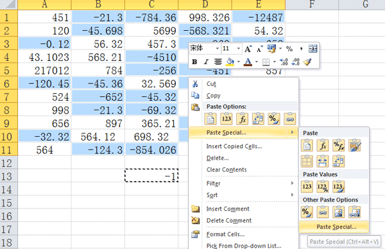Screen dimensions: 385x249
Task: Click Paste Special... button at submenu bottom
Action: (x=334, y=227)
